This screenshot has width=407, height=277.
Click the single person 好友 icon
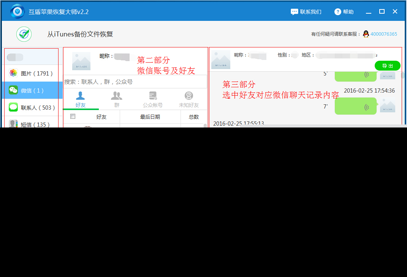point(80,96)
